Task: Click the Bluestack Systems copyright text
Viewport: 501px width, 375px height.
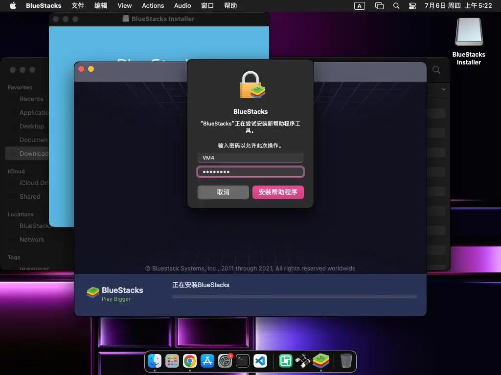Action: 250,269
